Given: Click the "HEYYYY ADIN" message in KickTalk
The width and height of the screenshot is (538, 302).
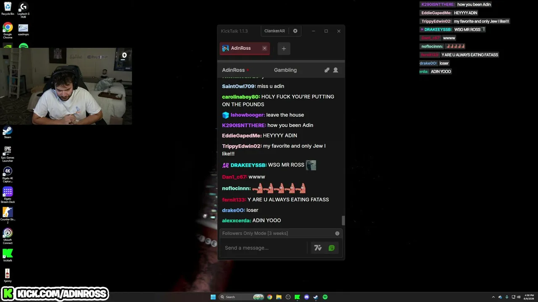Looking at the screenshot, I should pyautogui.click(x=280, y=136).
